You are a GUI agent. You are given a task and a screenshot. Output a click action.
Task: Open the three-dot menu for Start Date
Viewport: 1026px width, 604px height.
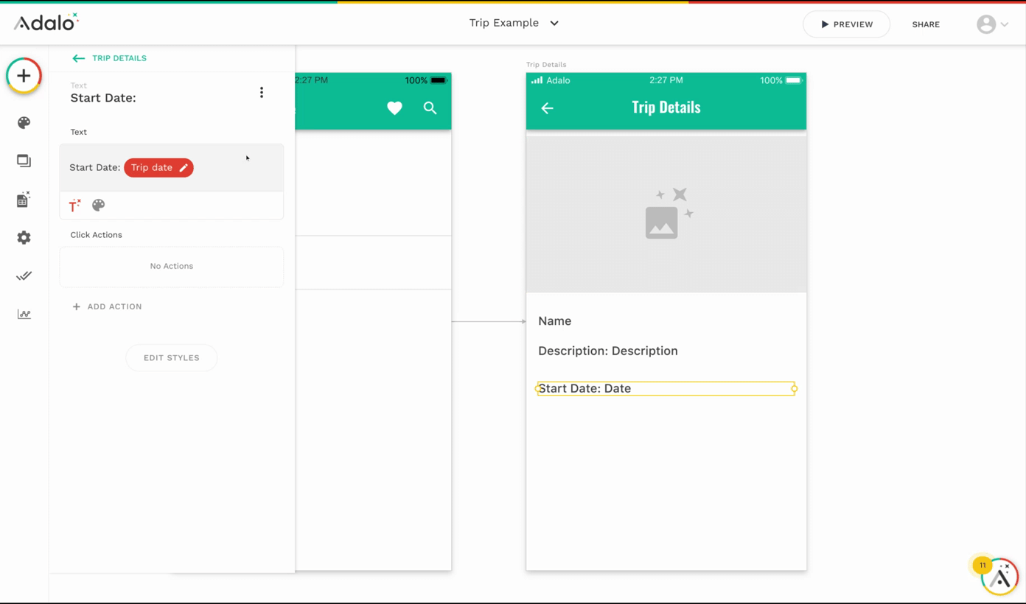[262, 93]
